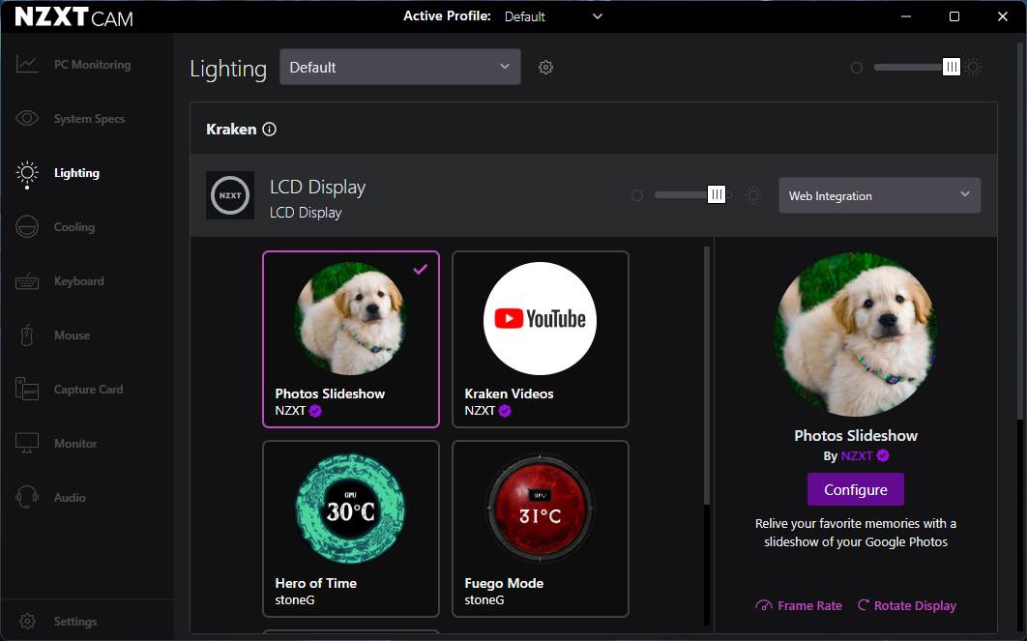Click the global minimum brightness circle icon
The height and width of the screenshot is (641, 1027).
[857, 68]
